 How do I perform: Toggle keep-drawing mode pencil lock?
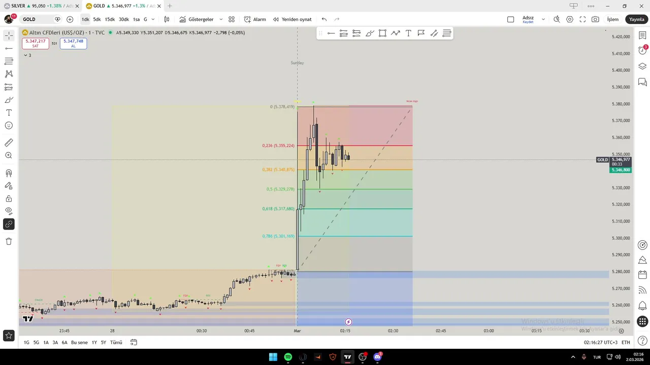click(9, 186)
